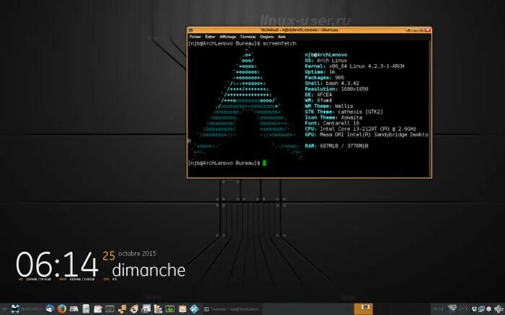This screenshot has width=505, height=315.
Task: Minimize the Terminal window
Action: [415, 30]
